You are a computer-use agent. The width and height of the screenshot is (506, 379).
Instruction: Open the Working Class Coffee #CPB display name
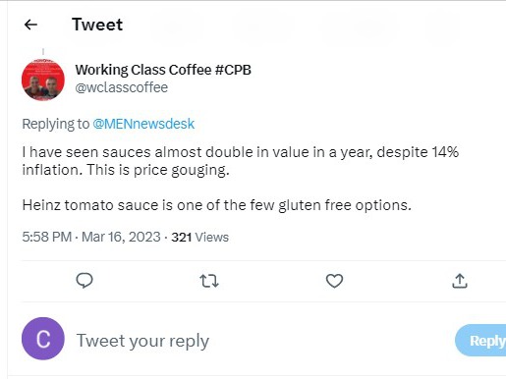tap(163, 70)
